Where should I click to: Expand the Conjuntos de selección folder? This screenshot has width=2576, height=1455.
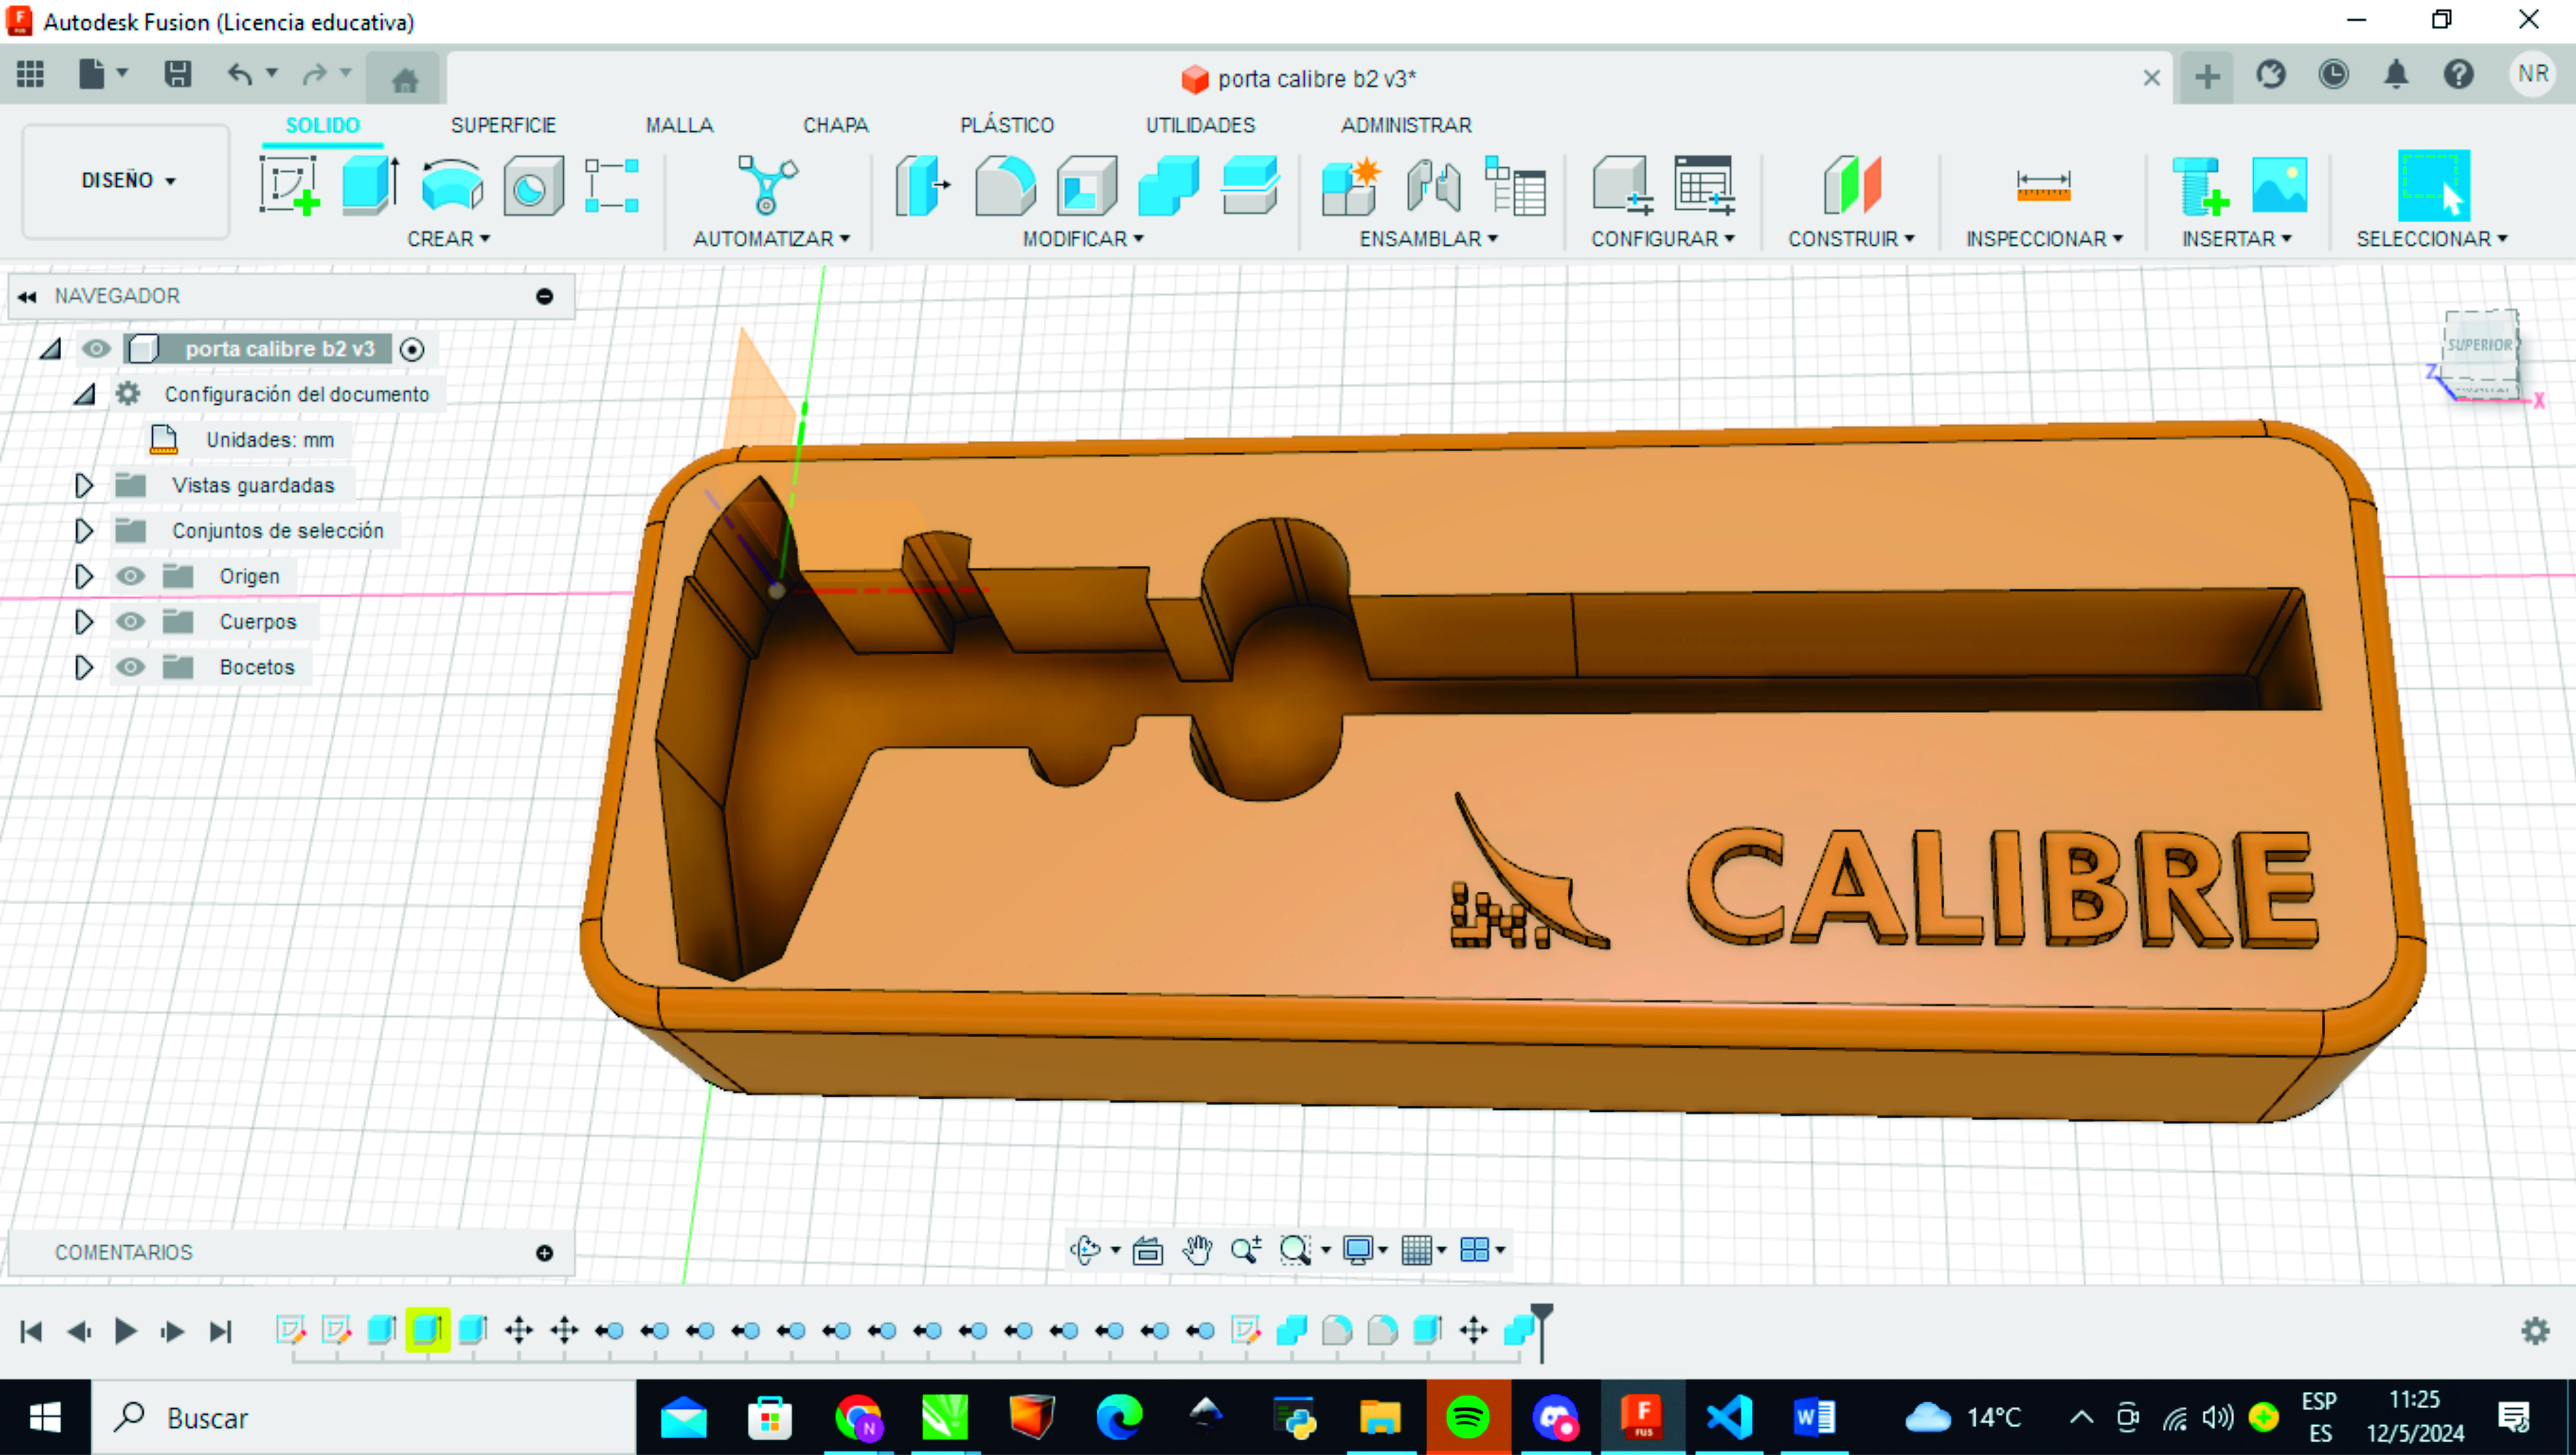84,531
